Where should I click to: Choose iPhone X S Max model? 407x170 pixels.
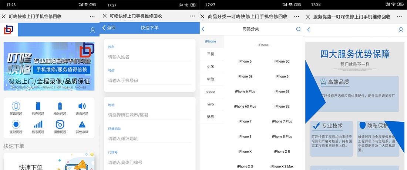282,166
